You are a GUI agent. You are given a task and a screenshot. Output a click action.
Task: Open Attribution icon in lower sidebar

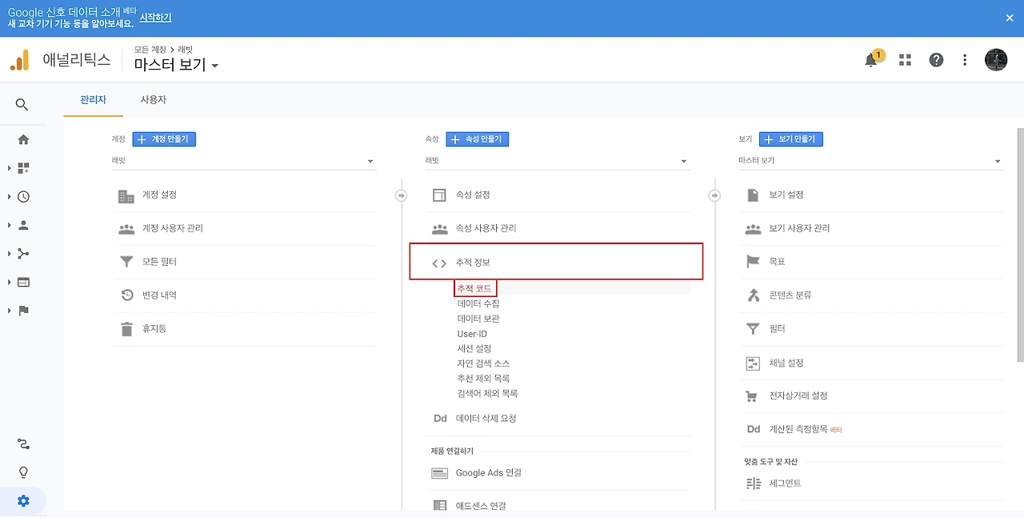(23, 444)
